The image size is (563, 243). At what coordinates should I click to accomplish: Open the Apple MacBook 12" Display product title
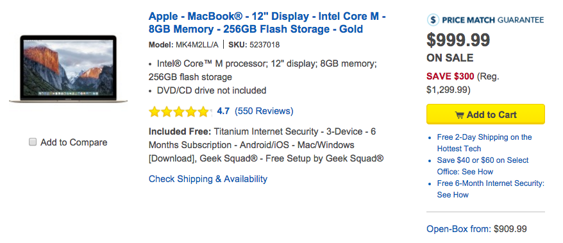click(x=267, y=22)
